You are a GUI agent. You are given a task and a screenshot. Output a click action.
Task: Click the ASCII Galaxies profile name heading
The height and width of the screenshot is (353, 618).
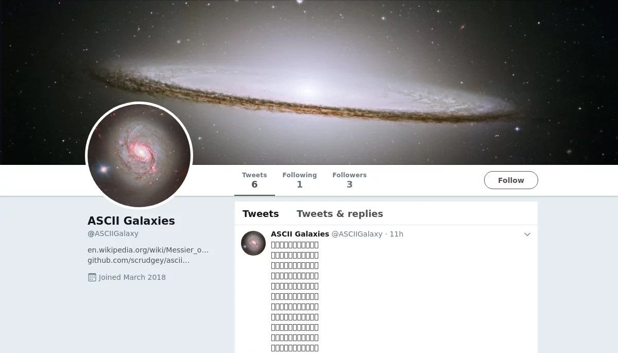131,221
